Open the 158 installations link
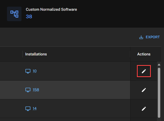Image resolution: width=164 pixels, height=121 pixels. (x=36, y=90)
